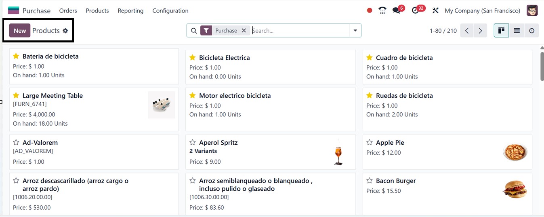Click the Bacon Burger product thumbnail
Viewport: 544px width, 217px height.
515,190
